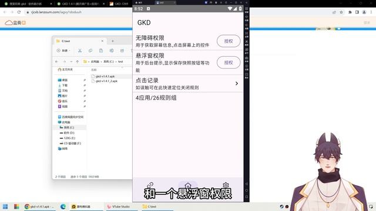Switch to home tab in GKD bottom bar
The image size is (376, 211).
point(188,185)
